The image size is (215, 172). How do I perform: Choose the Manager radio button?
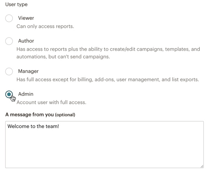point(9,71)
